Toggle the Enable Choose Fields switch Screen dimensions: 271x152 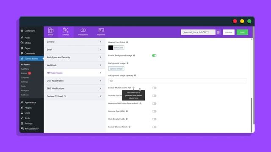point(154,127)
